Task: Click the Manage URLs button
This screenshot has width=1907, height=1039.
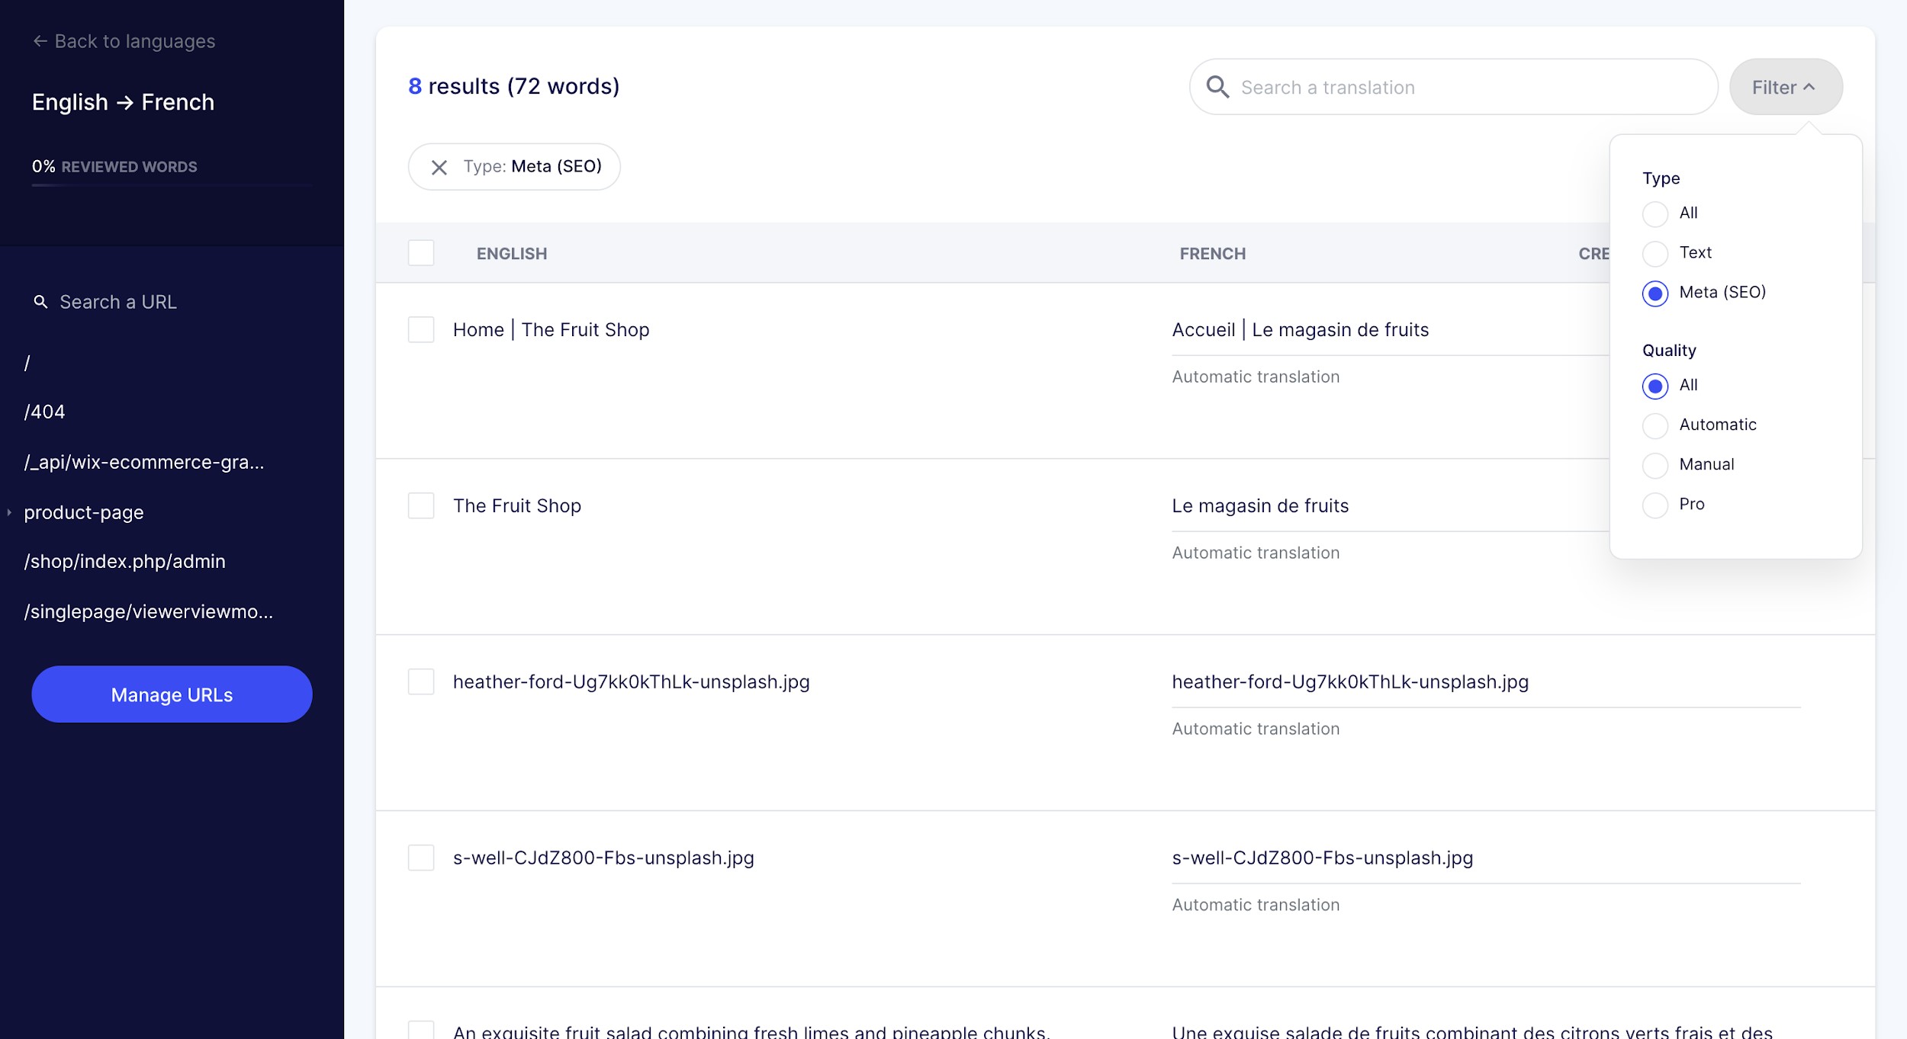Action: click(172, 694)
